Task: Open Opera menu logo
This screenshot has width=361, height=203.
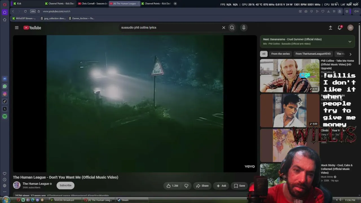Action: tap(5, 5)
